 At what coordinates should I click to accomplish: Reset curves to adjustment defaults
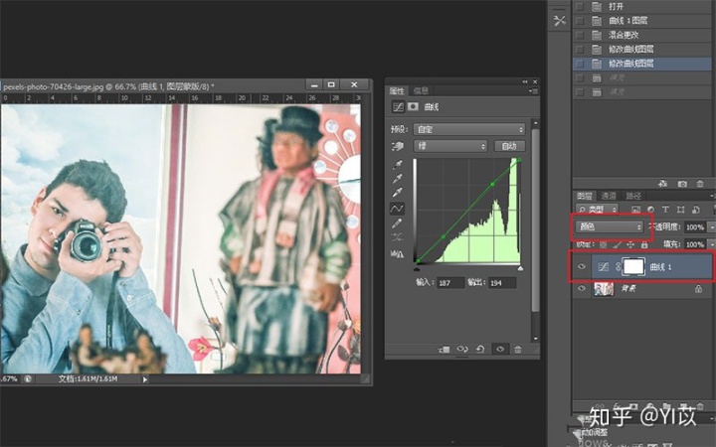[480, 350]
